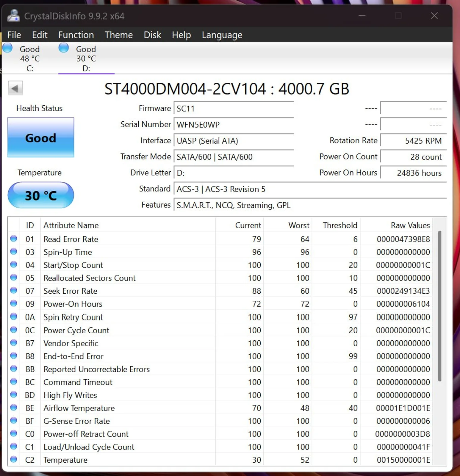Click the status dot for Reallocated Sectors Count
Screen dimensions: 460x476
point(14,278)
